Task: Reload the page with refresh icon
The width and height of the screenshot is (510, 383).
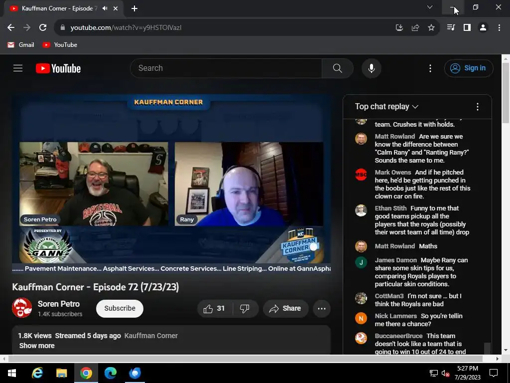Action: [x=43, y=28]
